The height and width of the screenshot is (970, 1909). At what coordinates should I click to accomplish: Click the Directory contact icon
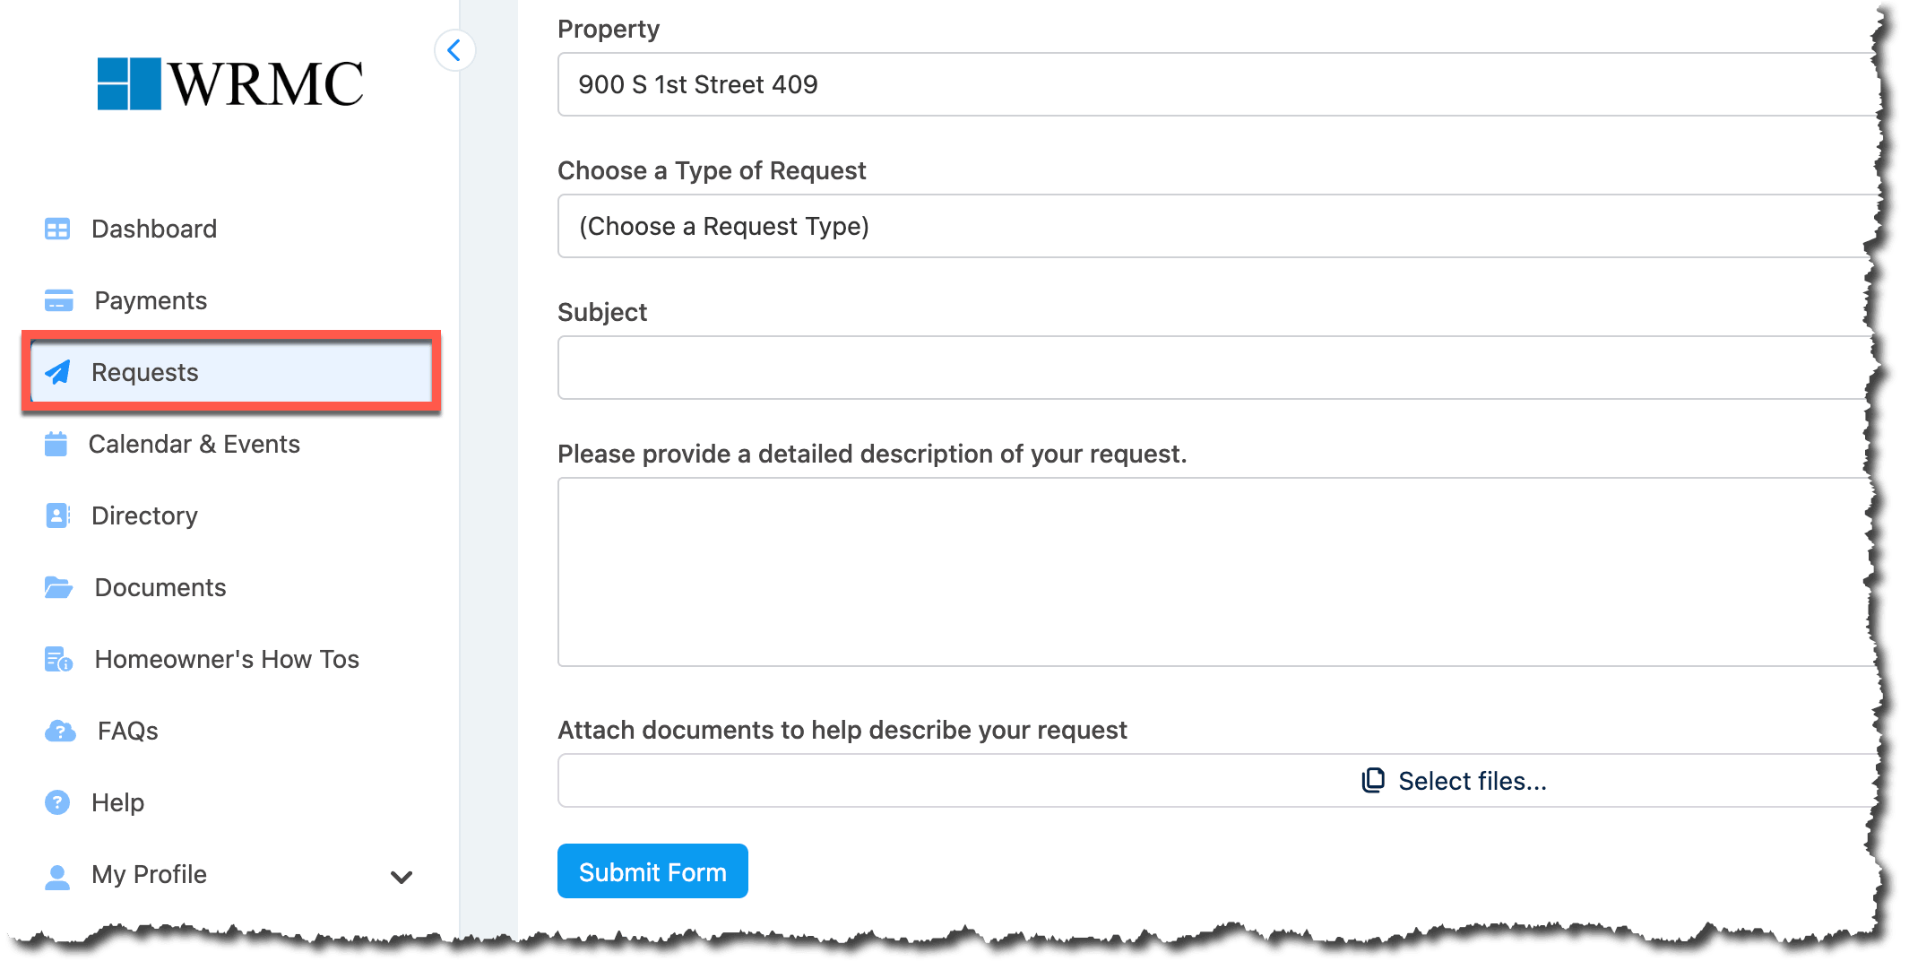tap(57, 516)
